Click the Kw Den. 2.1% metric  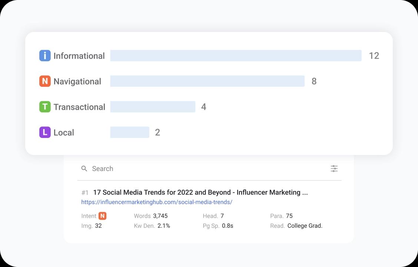[152, 226]
